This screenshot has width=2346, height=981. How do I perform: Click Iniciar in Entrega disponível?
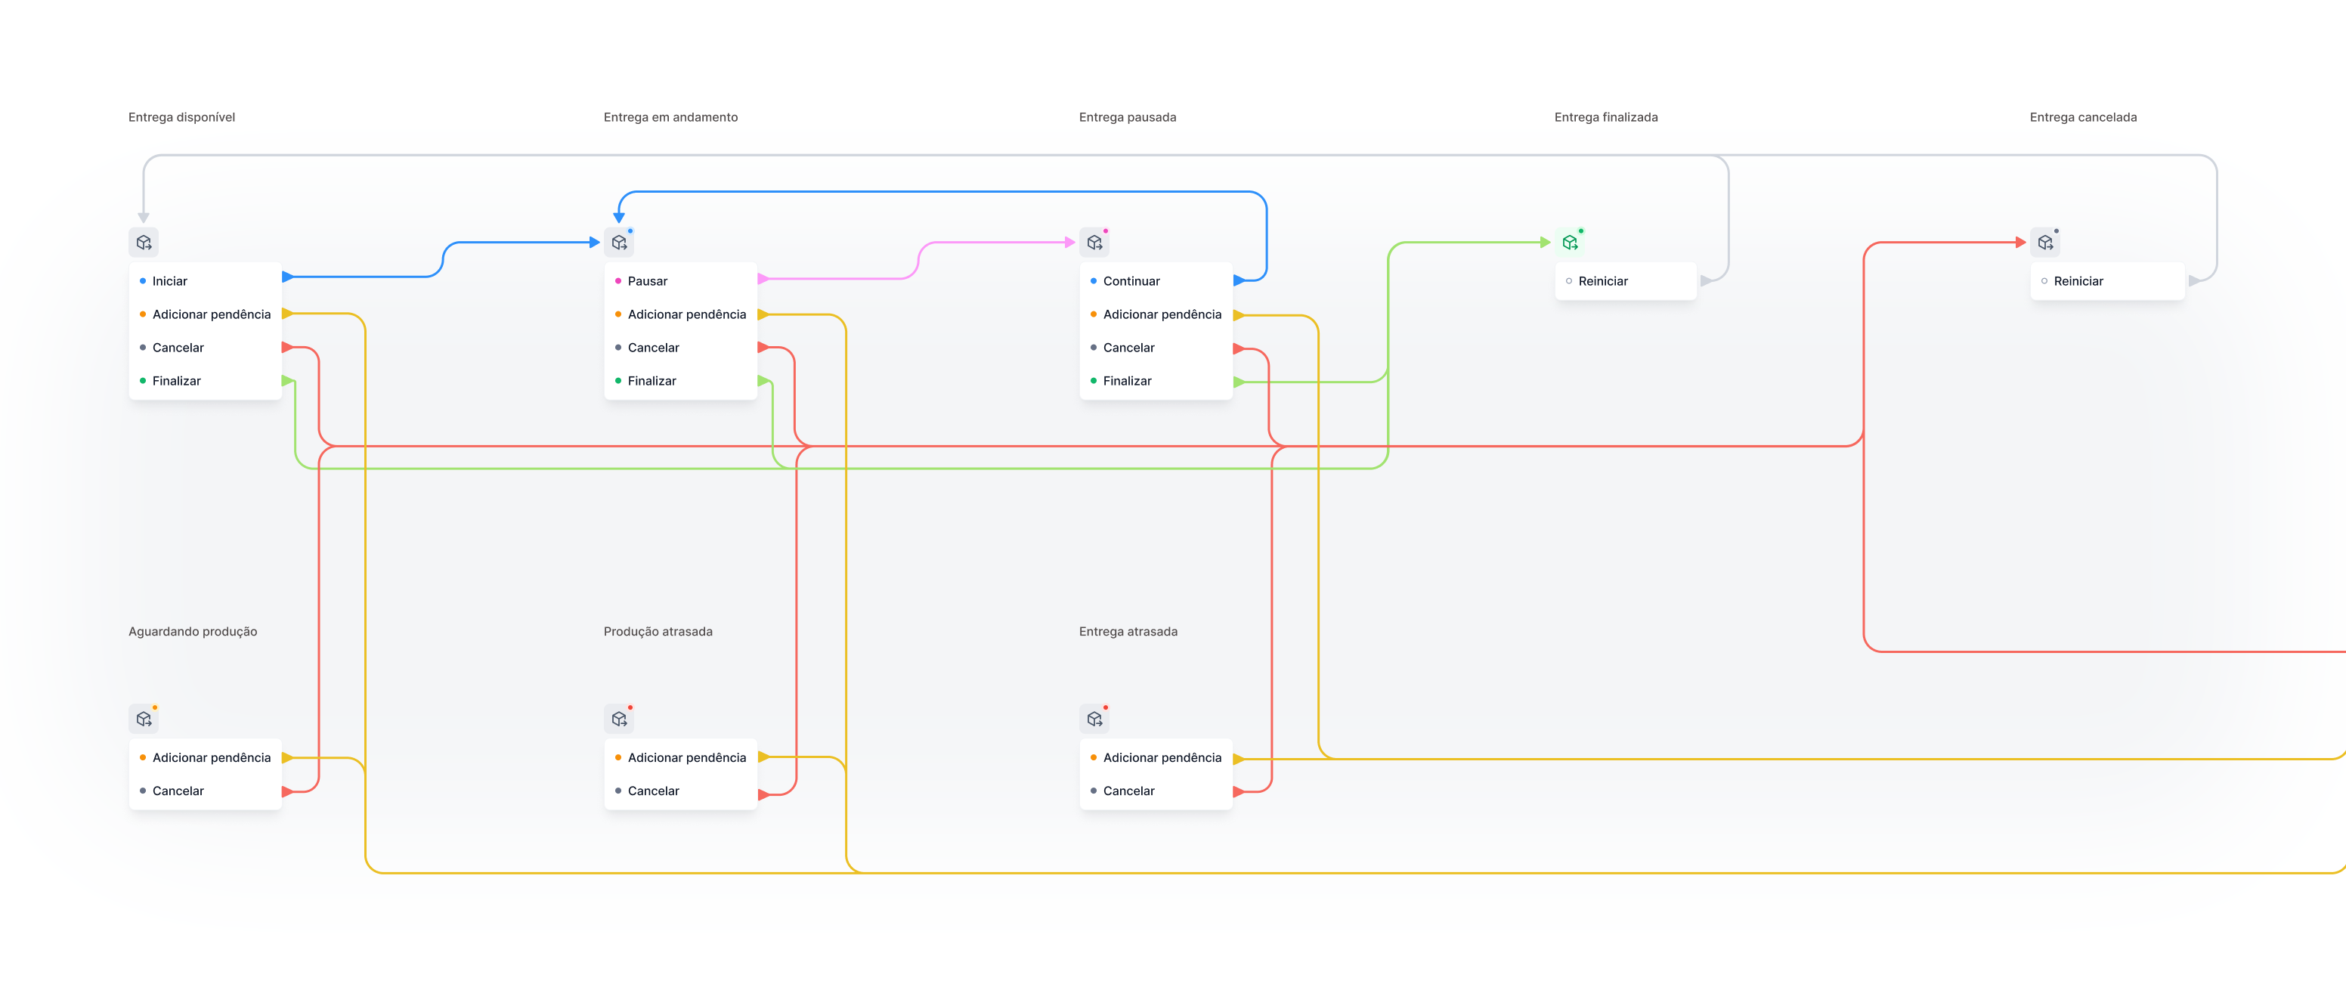pyautogui.click(x=169, y=280)
